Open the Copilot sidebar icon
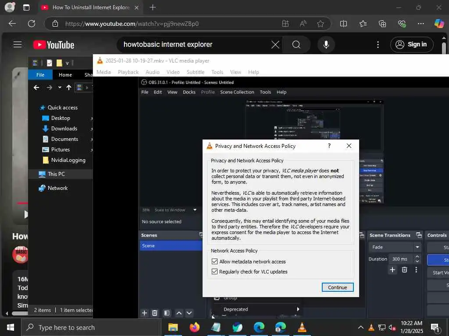The image size is (449, 336). pos(439,24)
